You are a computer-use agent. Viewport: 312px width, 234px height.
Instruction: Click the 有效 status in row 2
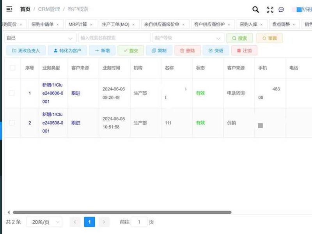coord(200,123)
